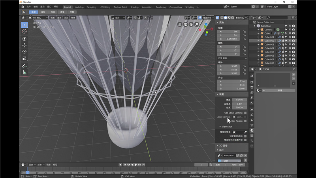Open the Modeling workspace tab

[79, 7]
